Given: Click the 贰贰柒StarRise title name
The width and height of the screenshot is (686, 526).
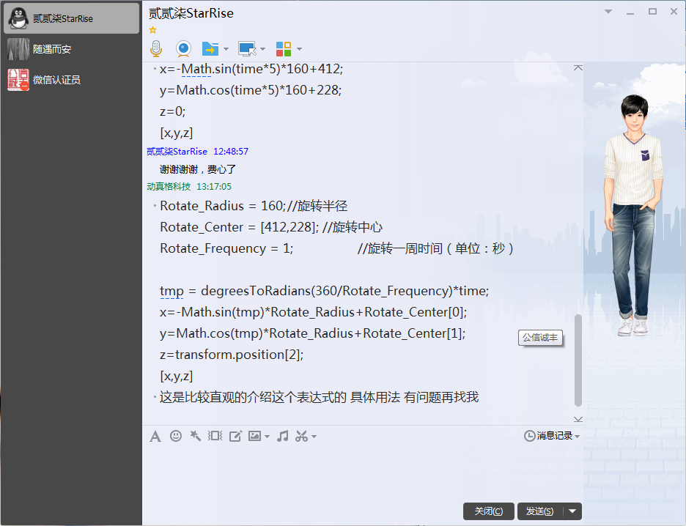Looking at the screenshot, I should pyautogui.click(x=191, y=14).
